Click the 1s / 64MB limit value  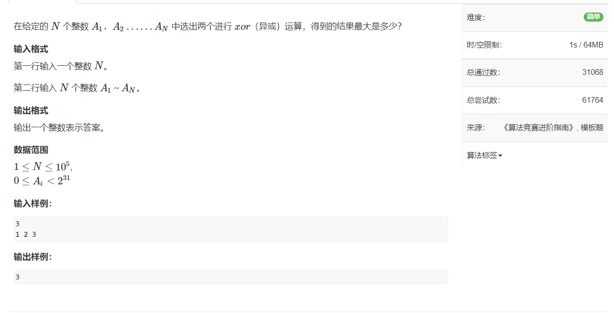[x=586, y=45]
